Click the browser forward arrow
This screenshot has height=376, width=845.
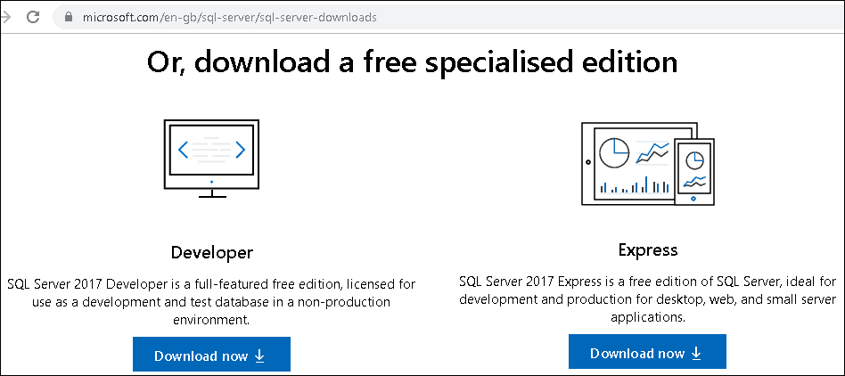pos(6,17)
